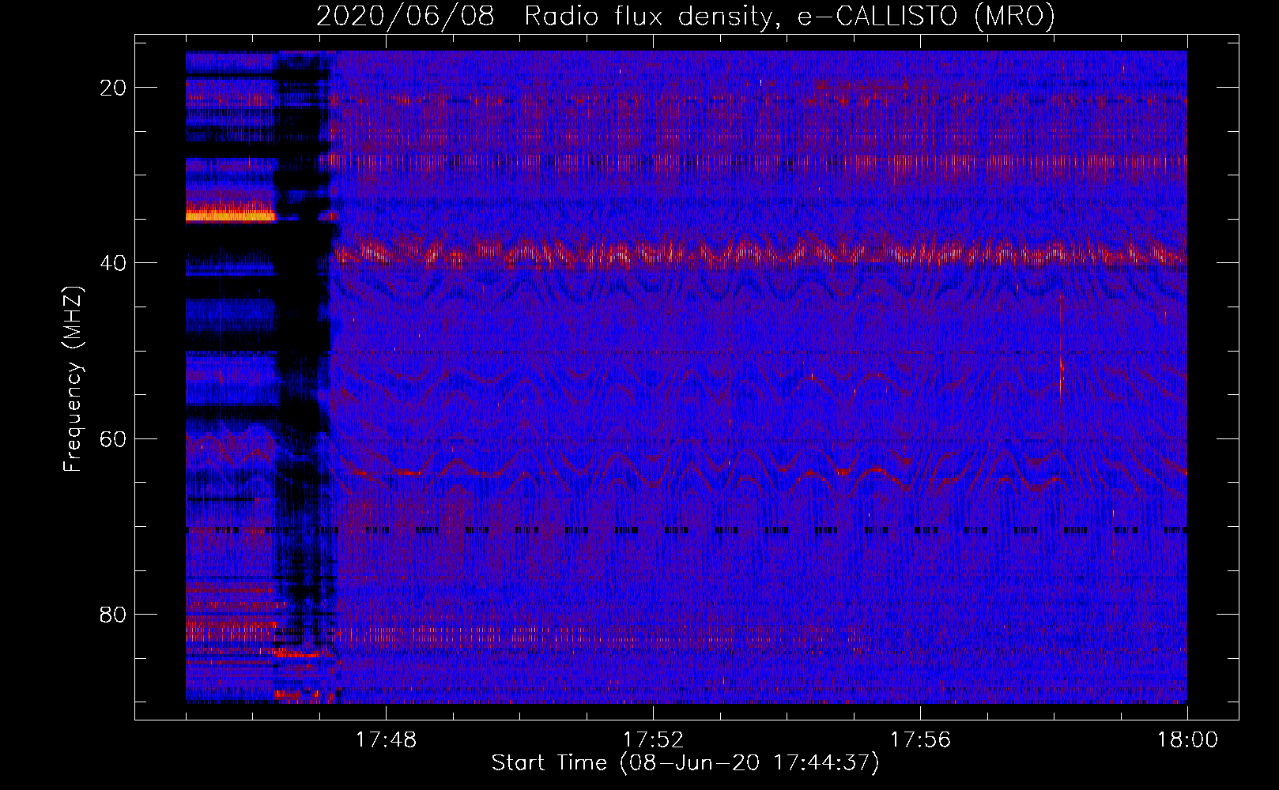Click the x-axis time label '17:56'

[920, 740]
